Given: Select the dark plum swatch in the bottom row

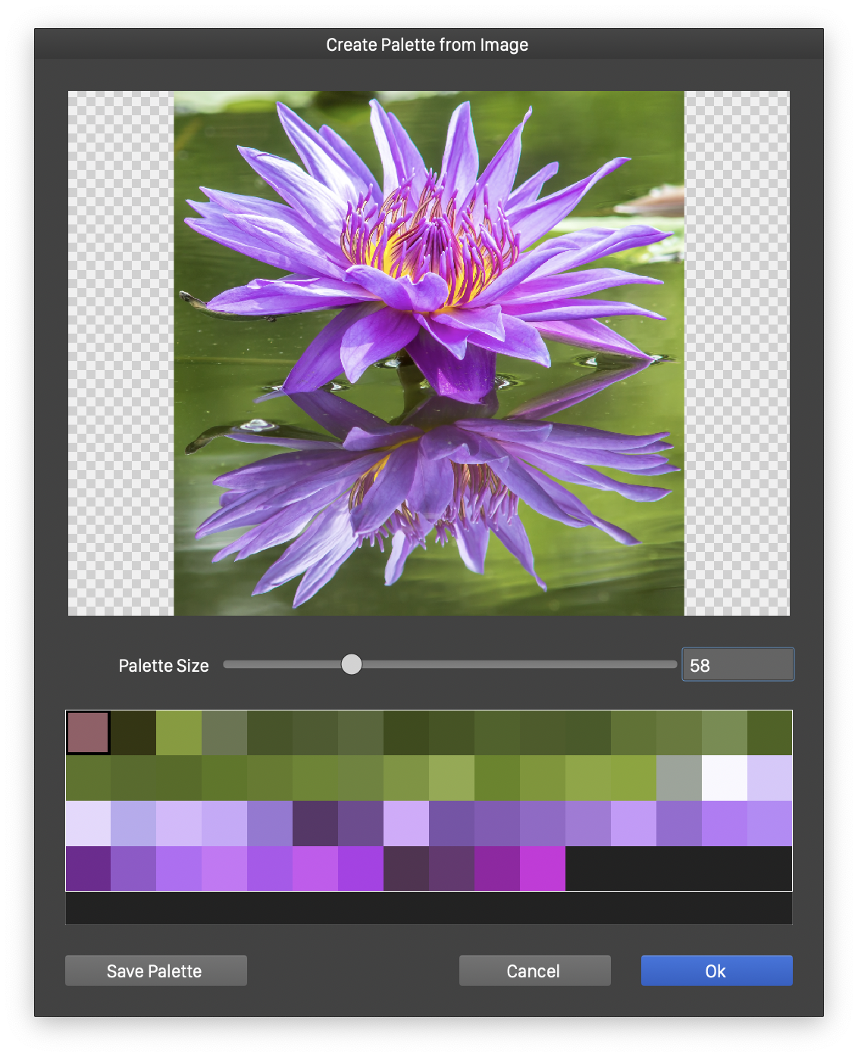Looking at the screenshot, I should pyautogui.click(x=406, y=869).
